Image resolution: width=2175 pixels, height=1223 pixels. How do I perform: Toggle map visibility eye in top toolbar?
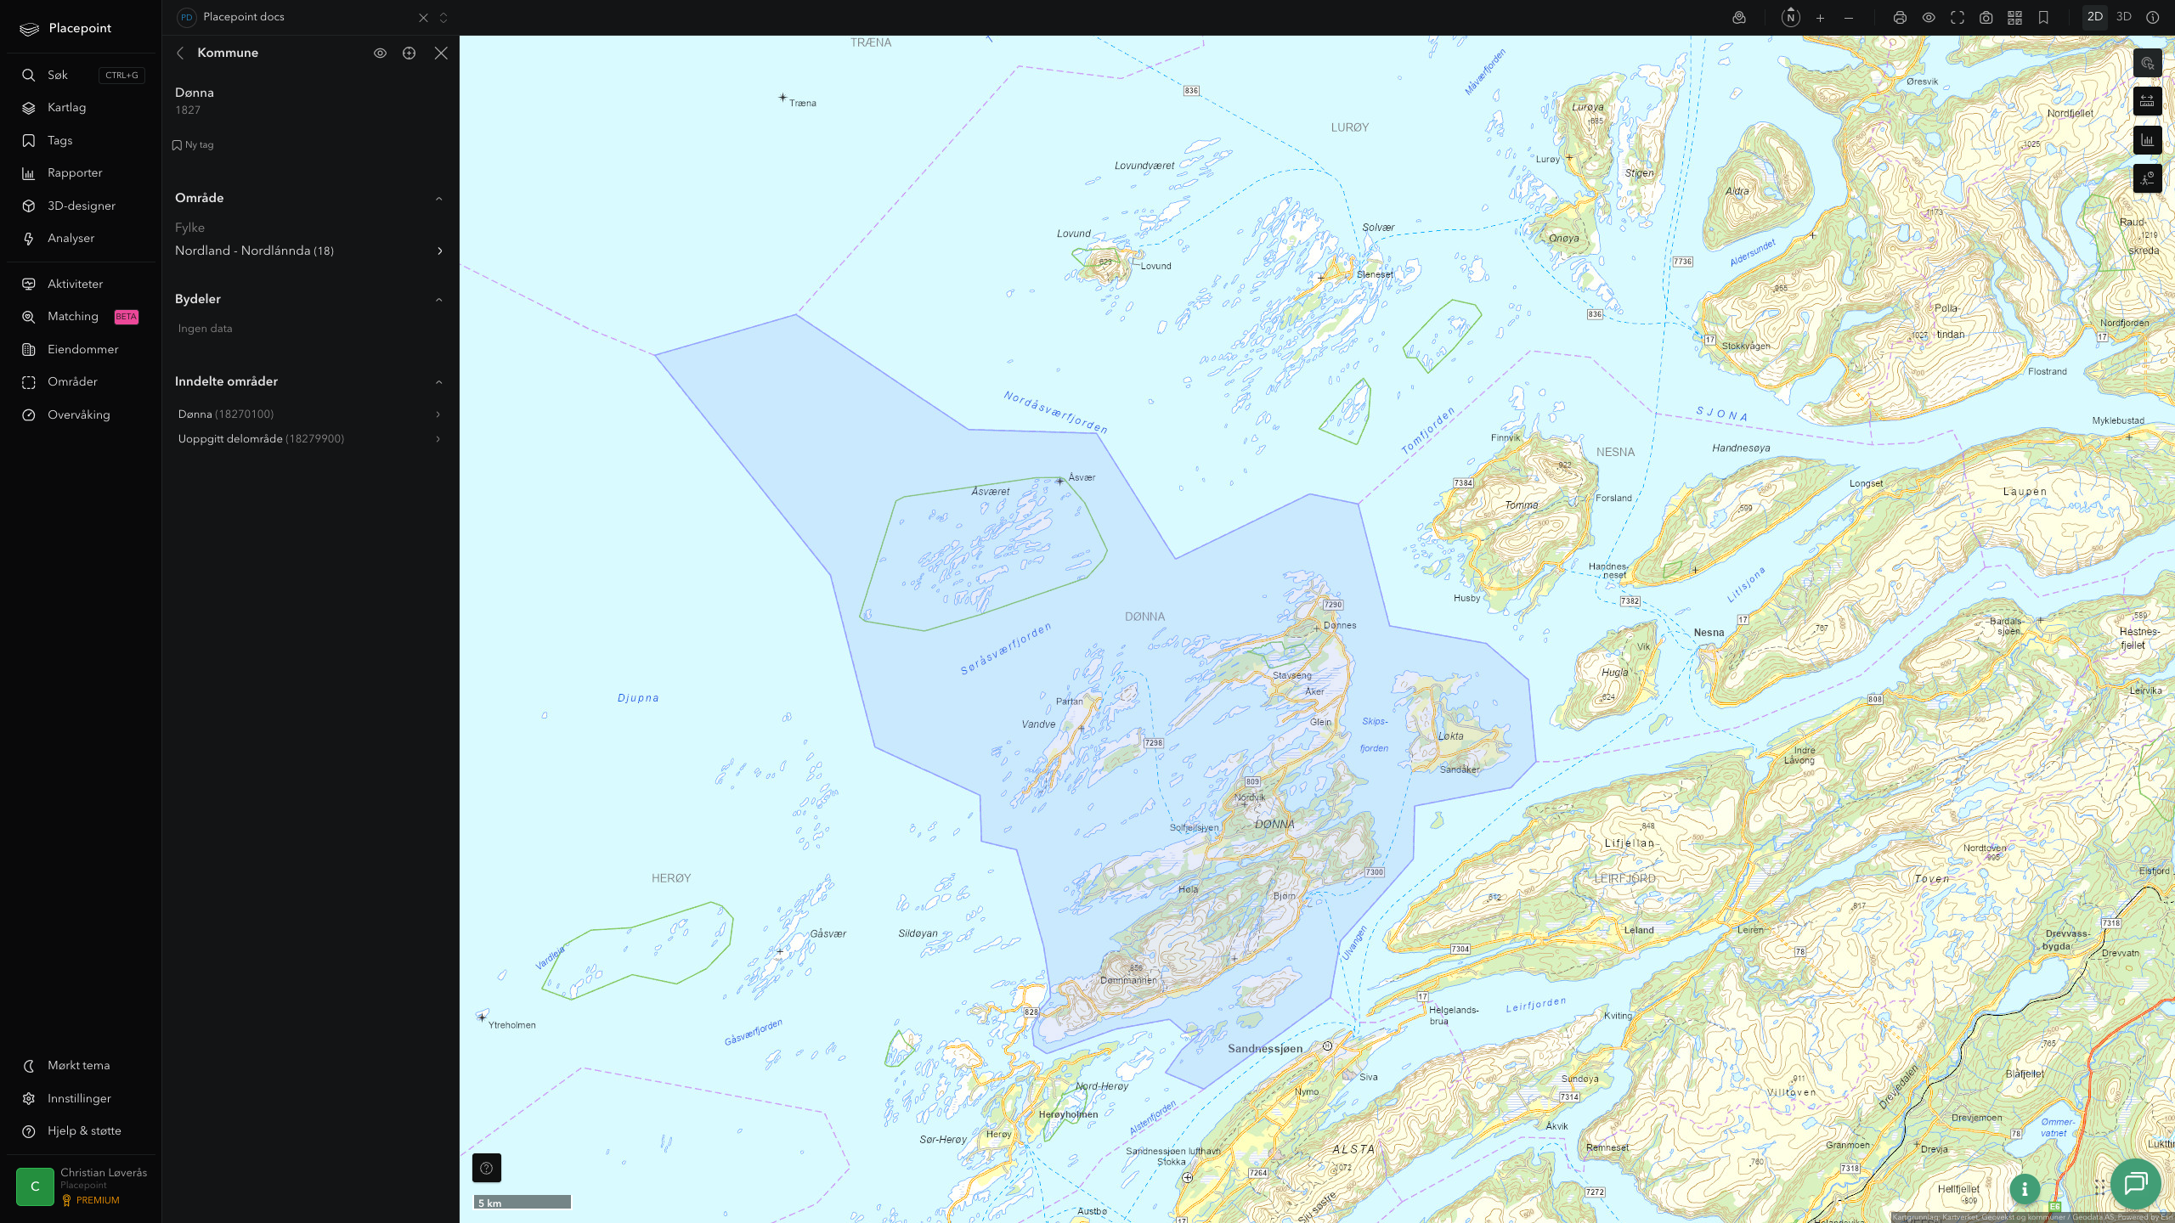[x=1929, y=18]
